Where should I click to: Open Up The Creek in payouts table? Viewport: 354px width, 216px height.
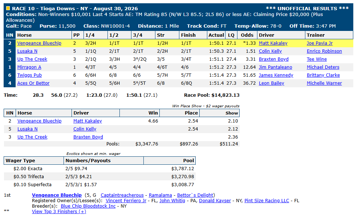click(33, 137)
